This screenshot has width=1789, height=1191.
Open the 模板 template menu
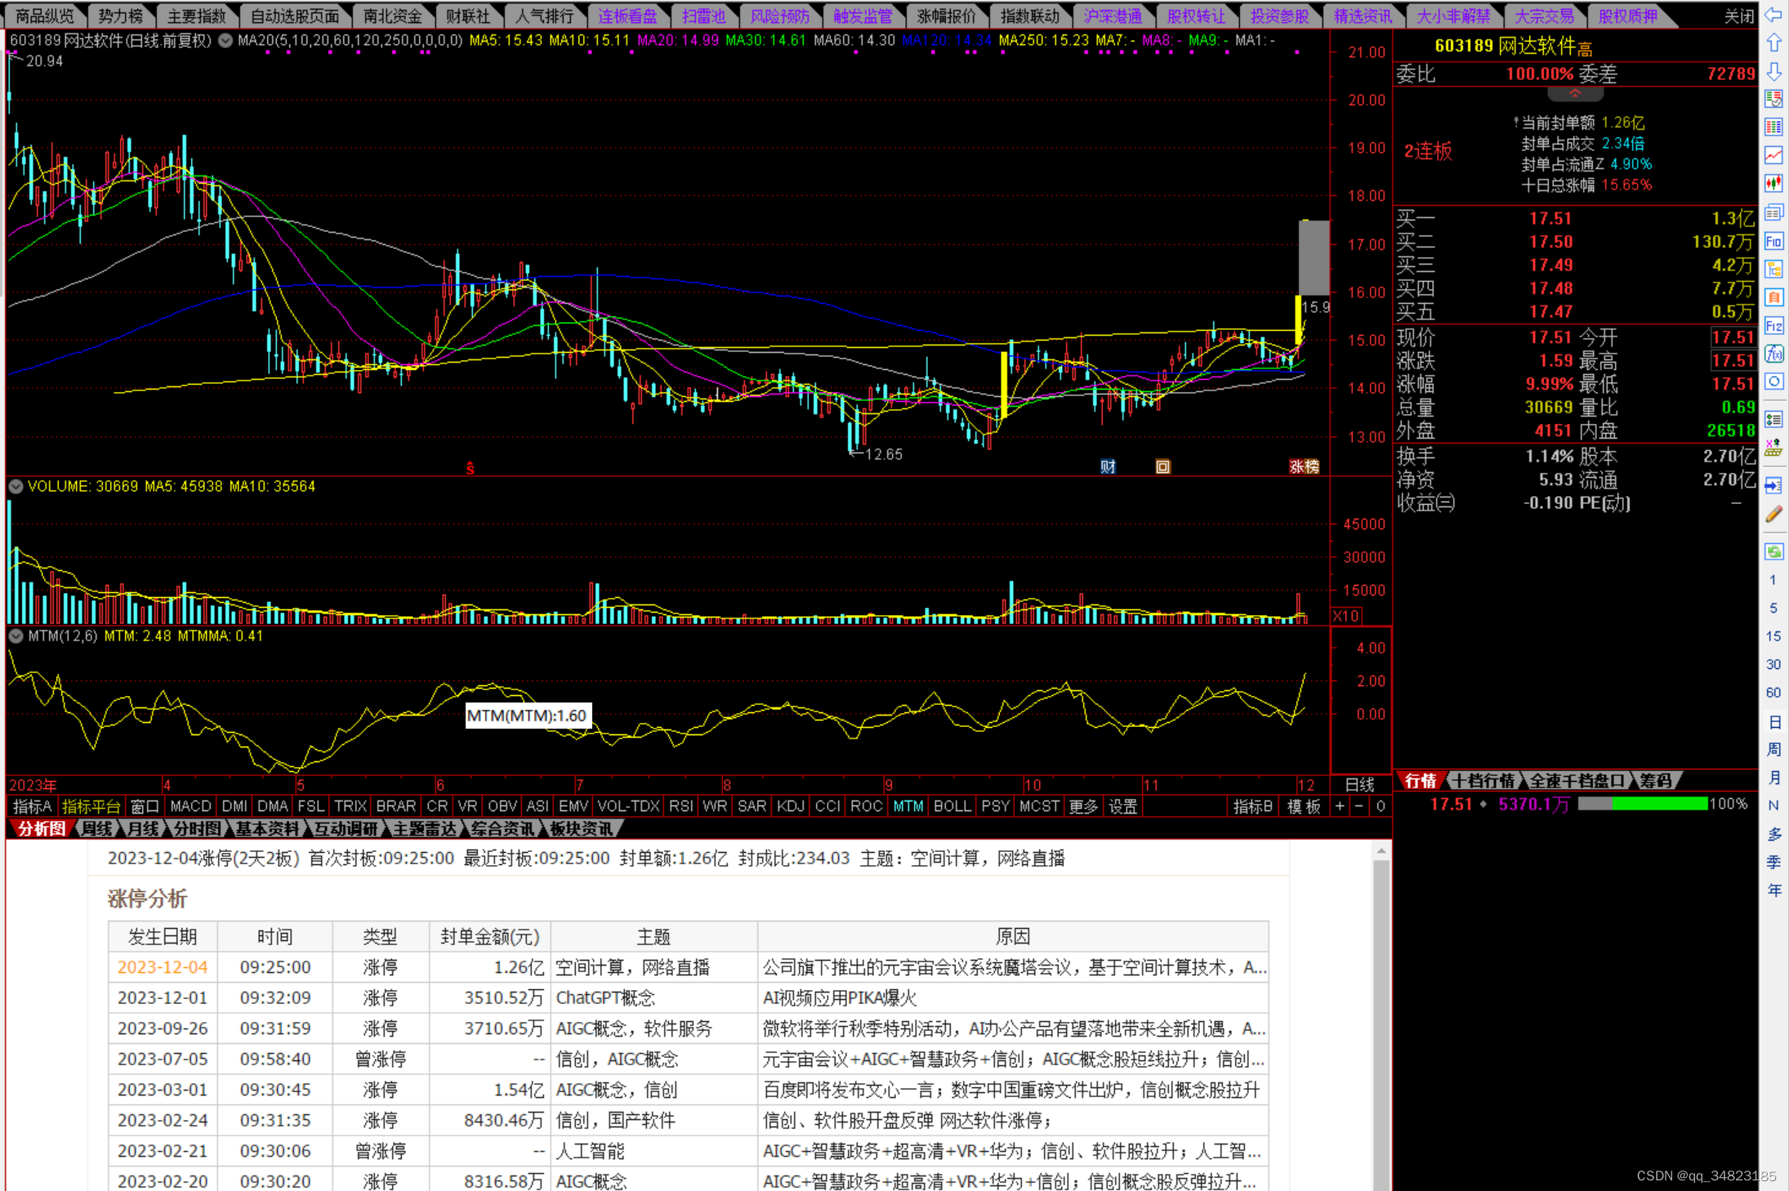(1304, 806)
